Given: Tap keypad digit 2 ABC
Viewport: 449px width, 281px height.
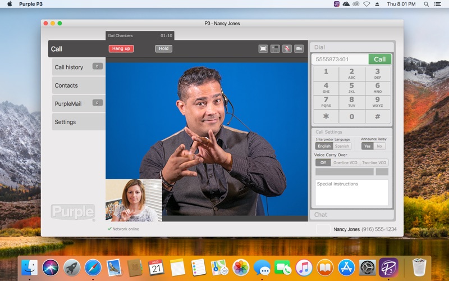Looking at the screenshot, I should [352, 74].
